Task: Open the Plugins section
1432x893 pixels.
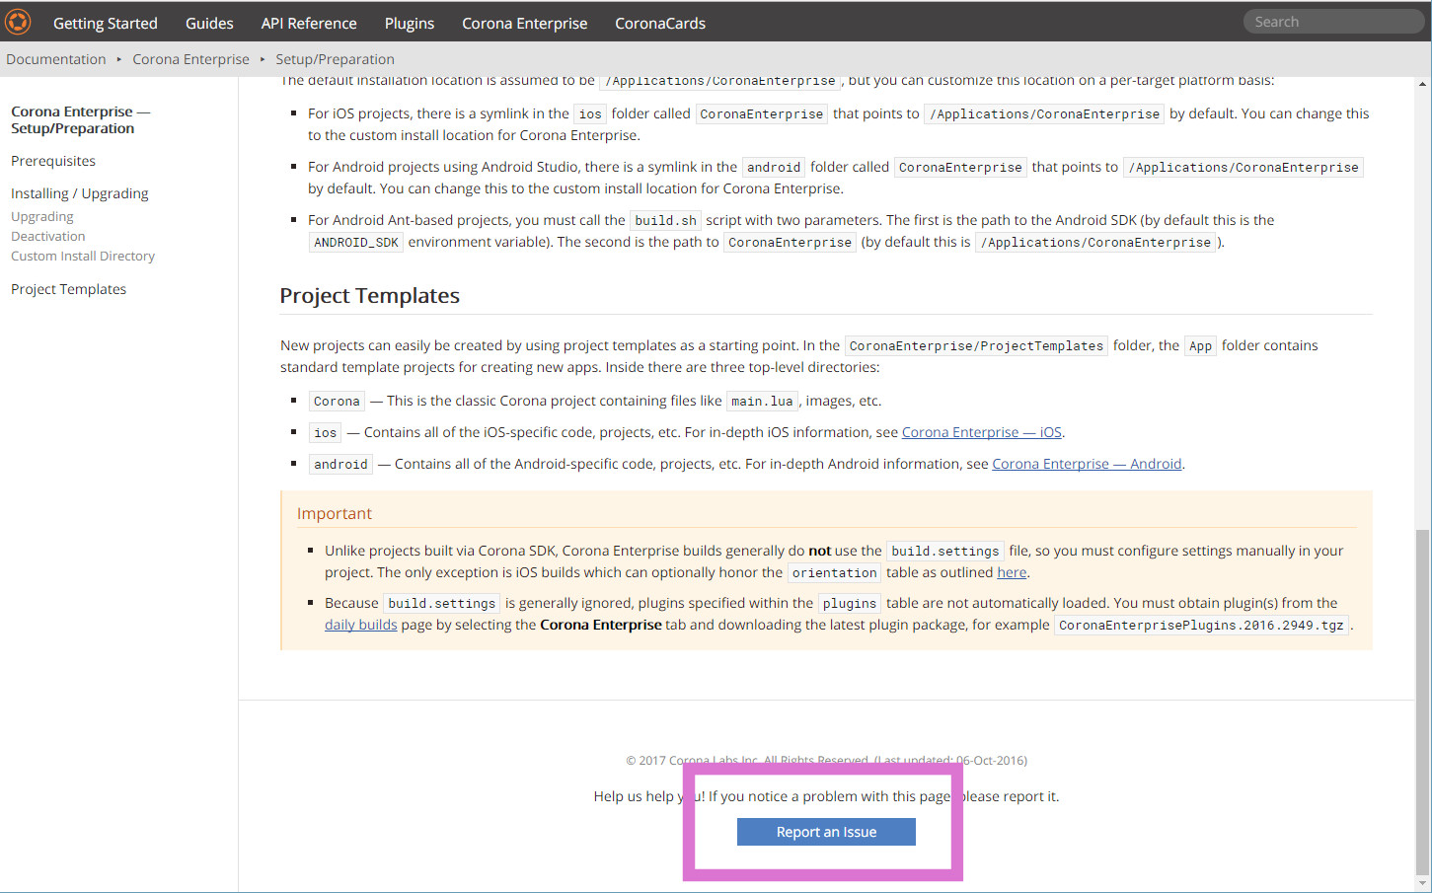Action: click(410, 23)
